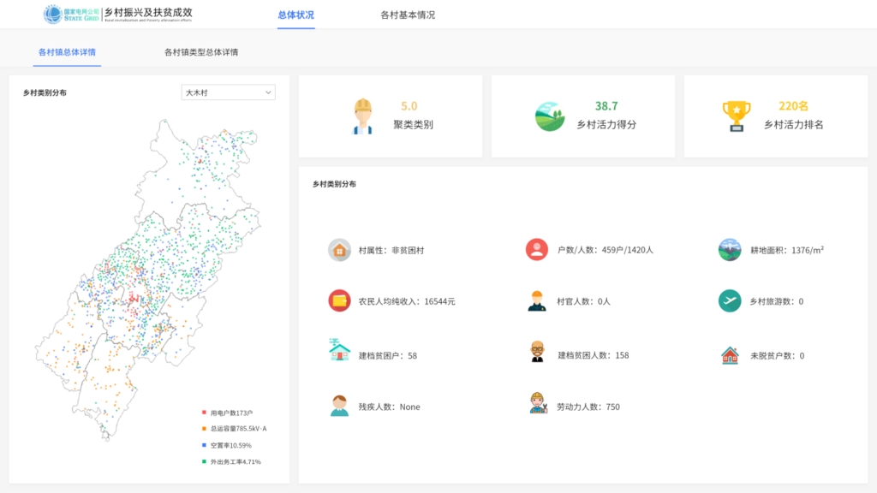This screenshot has height=493, width=877.
Task: Click the red wallet icon beside 农民人均纯收入
Action: 339,301
